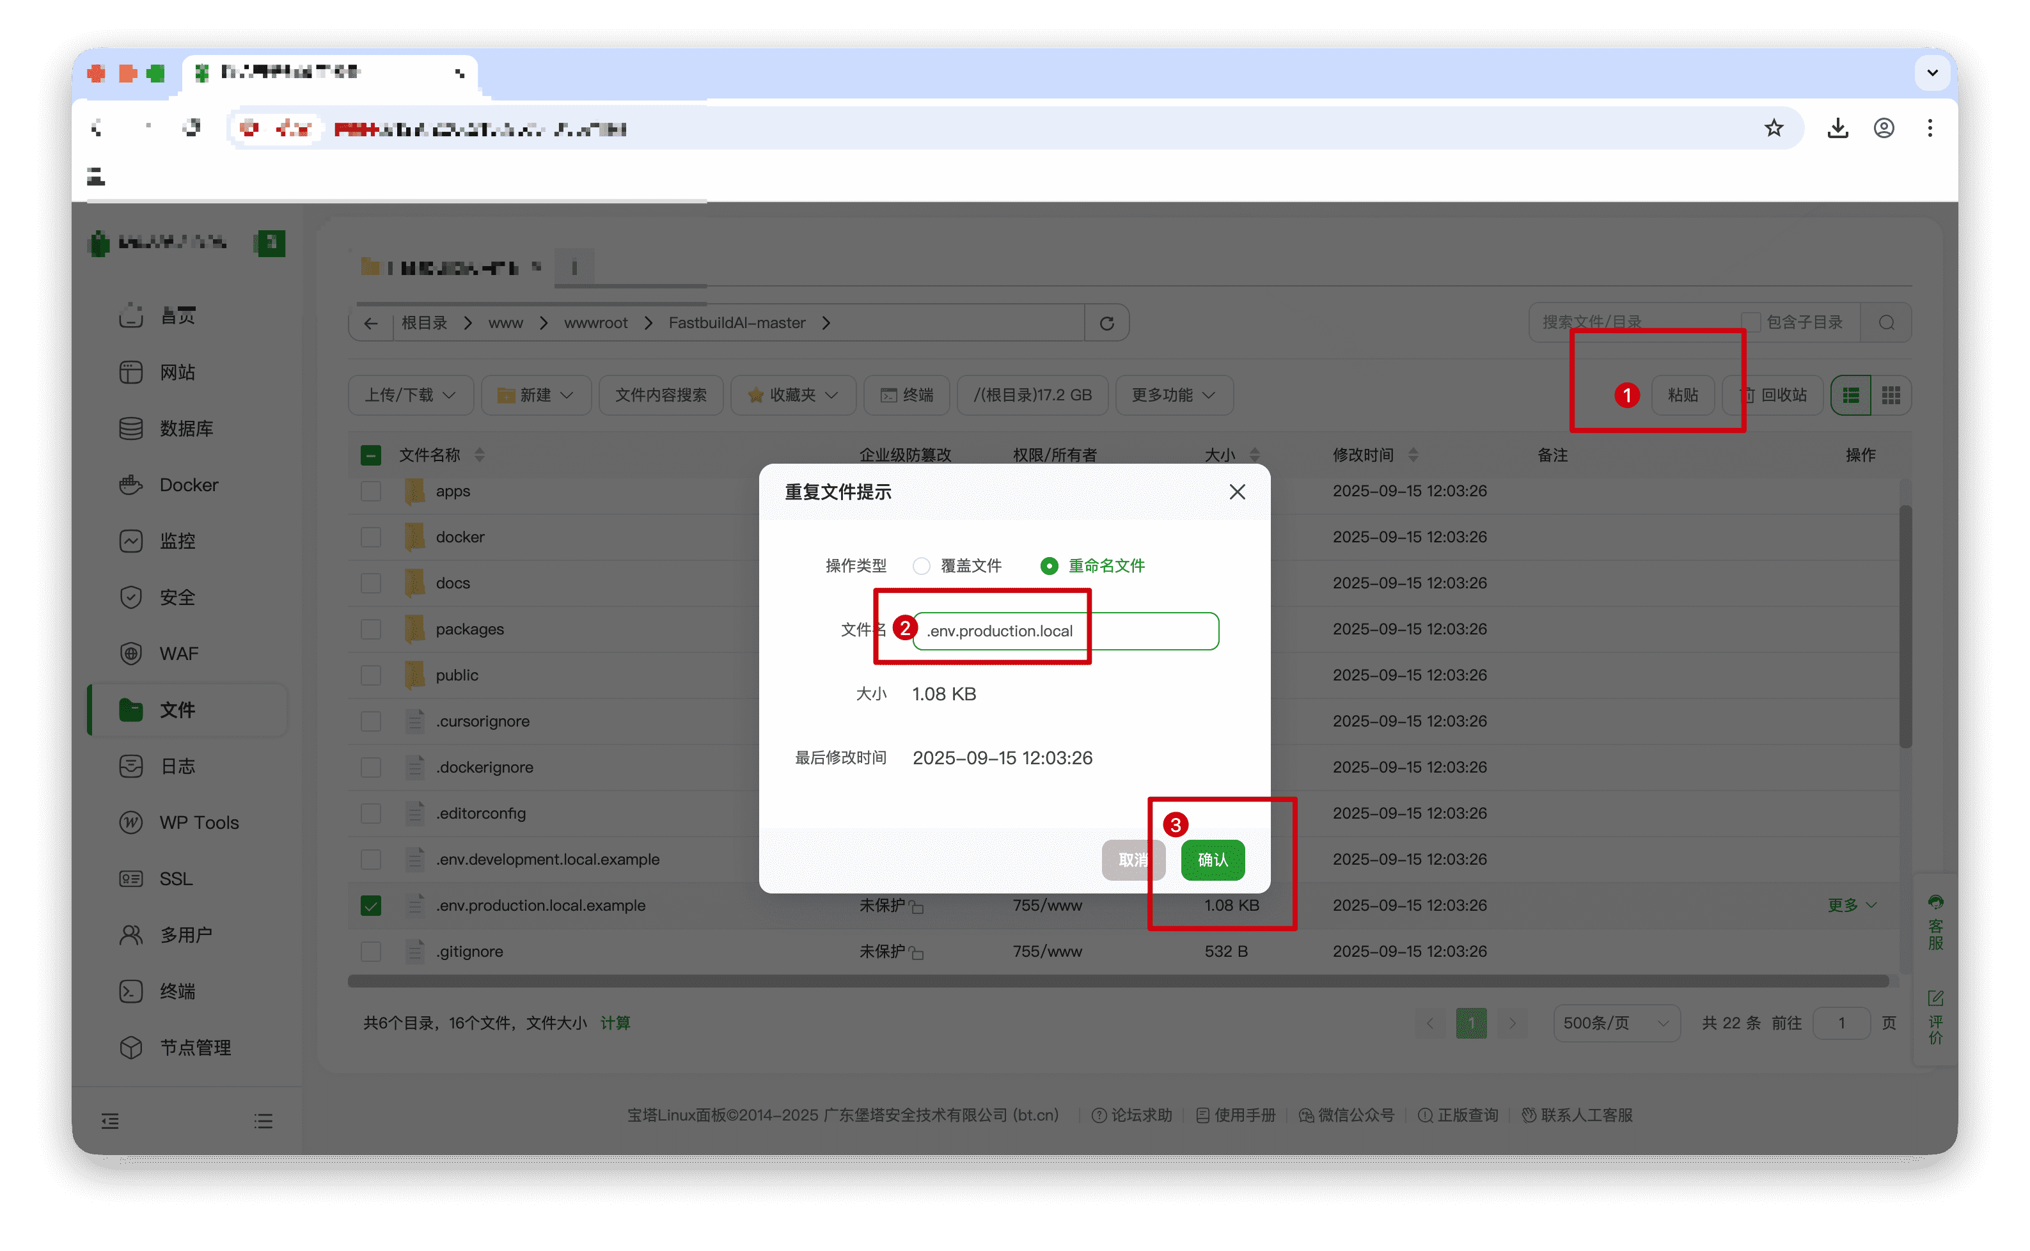Open the 监控 monitoring section
Screen dimensions: 2030x1251
pyautogui.click(x=177, y=540)
